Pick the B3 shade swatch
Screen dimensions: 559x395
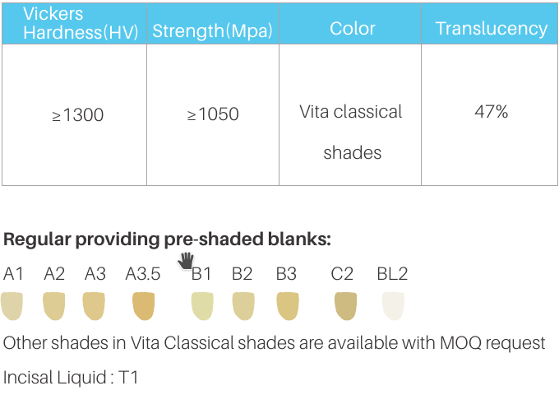[x=287, y=306]
